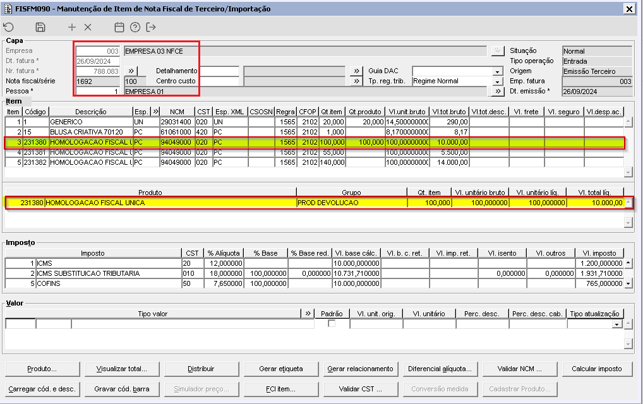
Task: Select item row with code 231382
Action: pos(315,162)
